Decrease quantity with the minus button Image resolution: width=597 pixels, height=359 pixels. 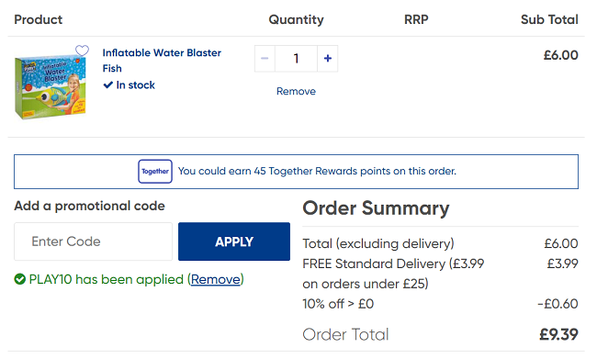pyautogui.click(x=265, y=58)
